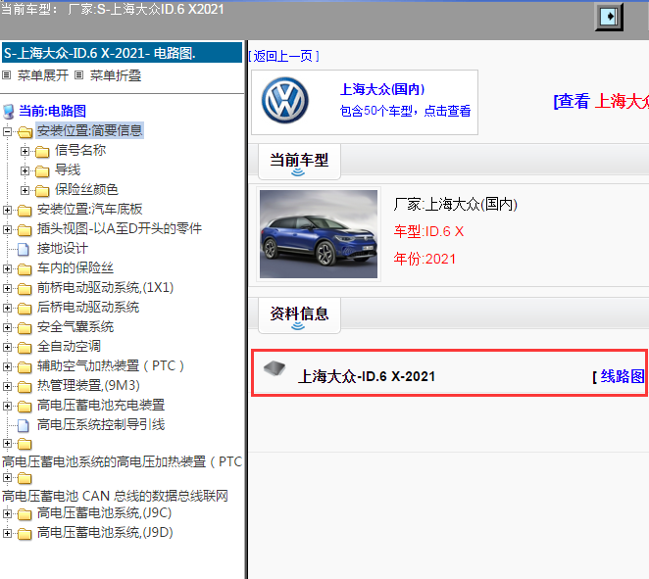Click the 上海大众-ID.6 X-2021 entry
Viewport: 649px width, 579px height.
[367, 376]
